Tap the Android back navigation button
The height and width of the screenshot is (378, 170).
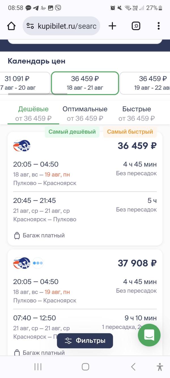click(x=133, y=367)
